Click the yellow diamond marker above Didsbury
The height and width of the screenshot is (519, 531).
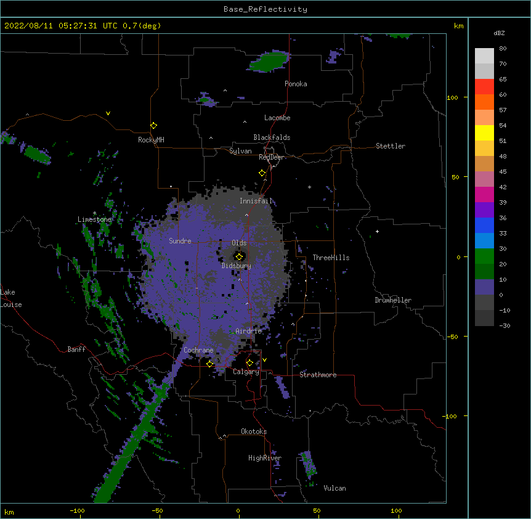239,256
